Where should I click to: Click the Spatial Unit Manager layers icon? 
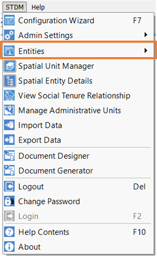[10, 66]
